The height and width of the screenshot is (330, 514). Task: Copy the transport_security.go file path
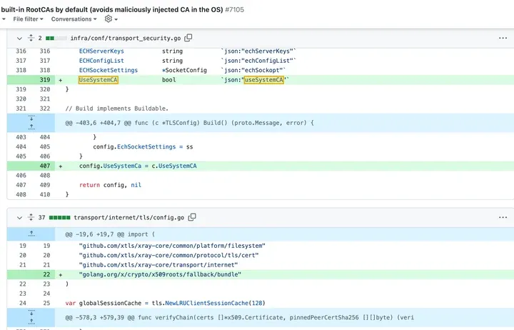[188, 38]
